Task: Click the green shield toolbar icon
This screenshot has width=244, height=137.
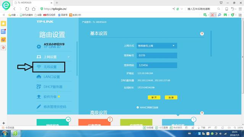Action: point(233,15)
